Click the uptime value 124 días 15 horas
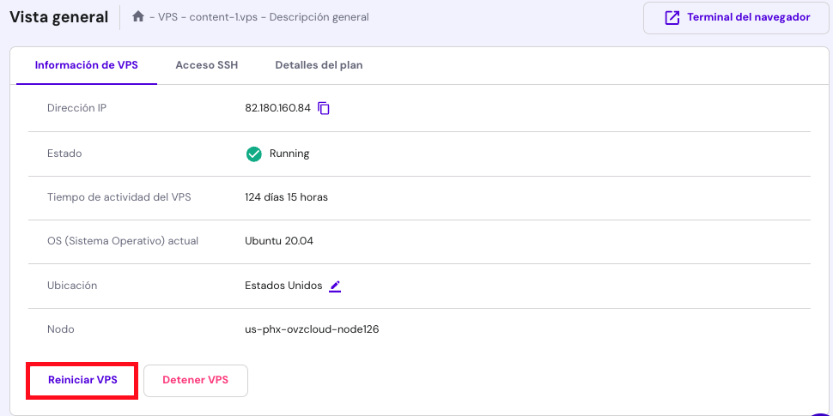The width and height of the screenshot is (833, 416). tap(286, 197)
